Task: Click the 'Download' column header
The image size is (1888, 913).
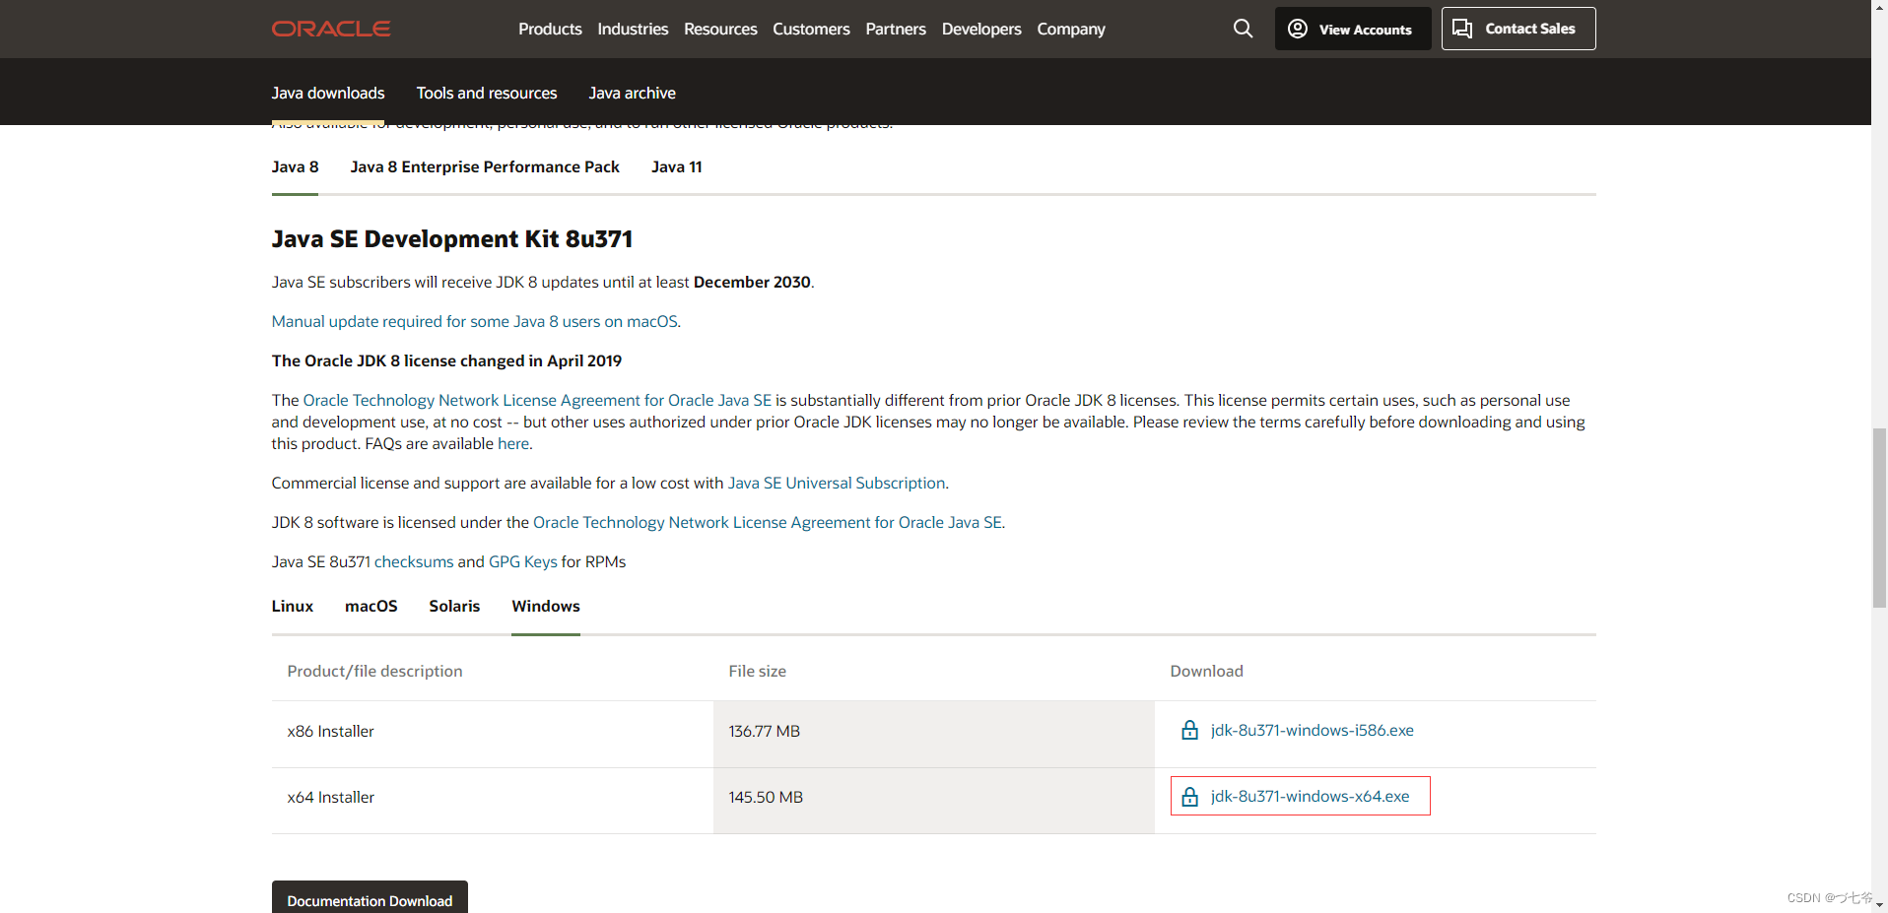Action: [x=1207, y=671]
